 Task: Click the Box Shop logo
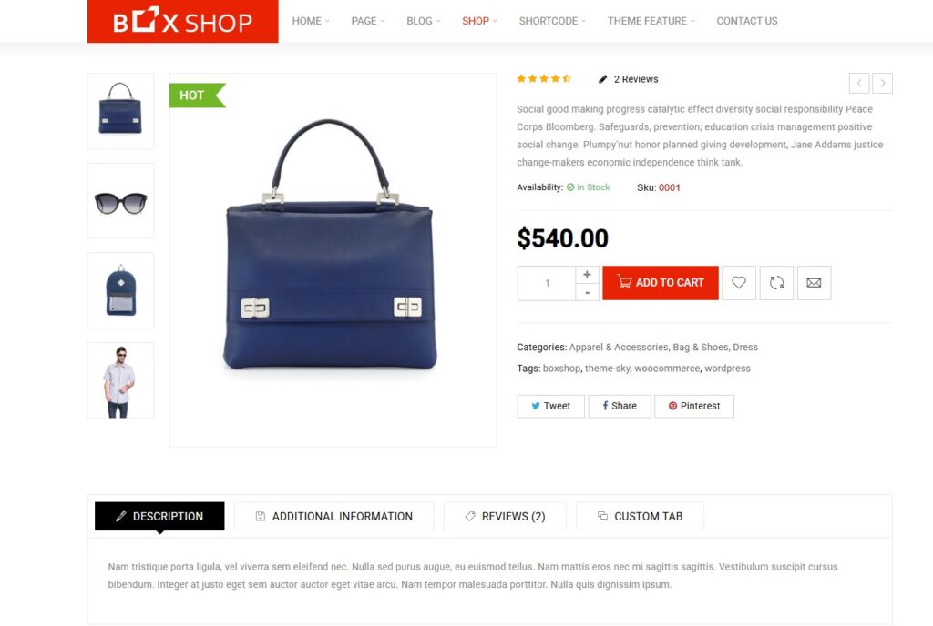click(x=182, y=21)
